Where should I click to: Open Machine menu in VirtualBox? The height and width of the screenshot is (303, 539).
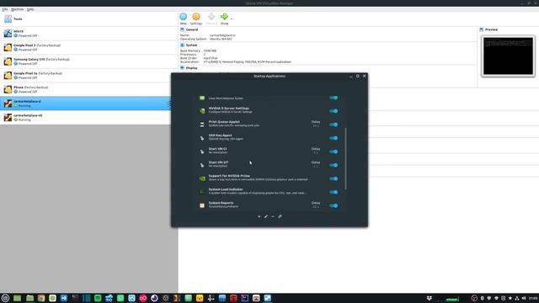click(x=17, y=9)
